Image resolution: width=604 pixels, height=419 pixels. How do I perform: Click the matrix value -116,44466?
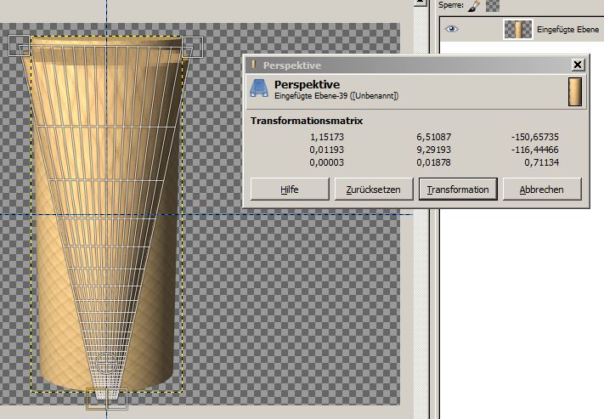click(535, 150)
